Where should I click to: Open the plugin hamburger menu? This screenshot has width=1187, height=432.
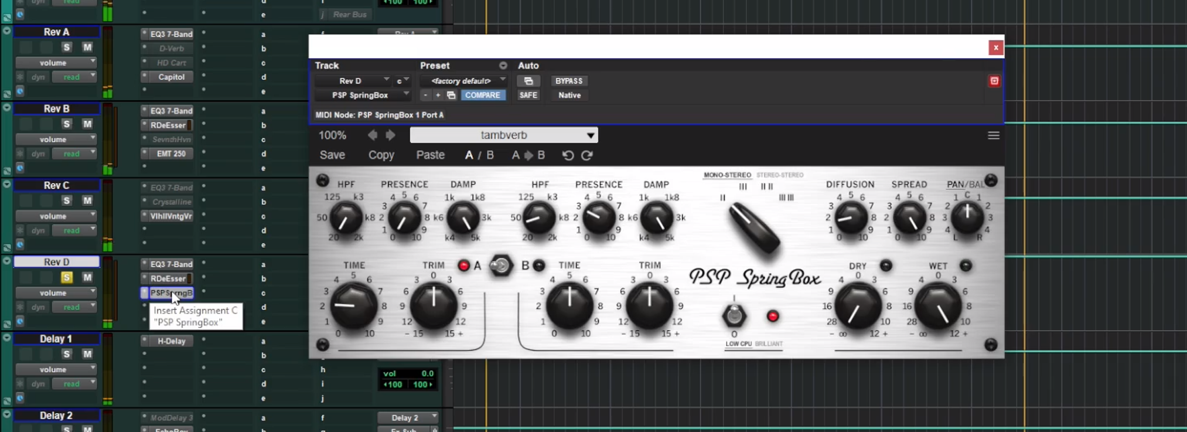pos(993,135)
